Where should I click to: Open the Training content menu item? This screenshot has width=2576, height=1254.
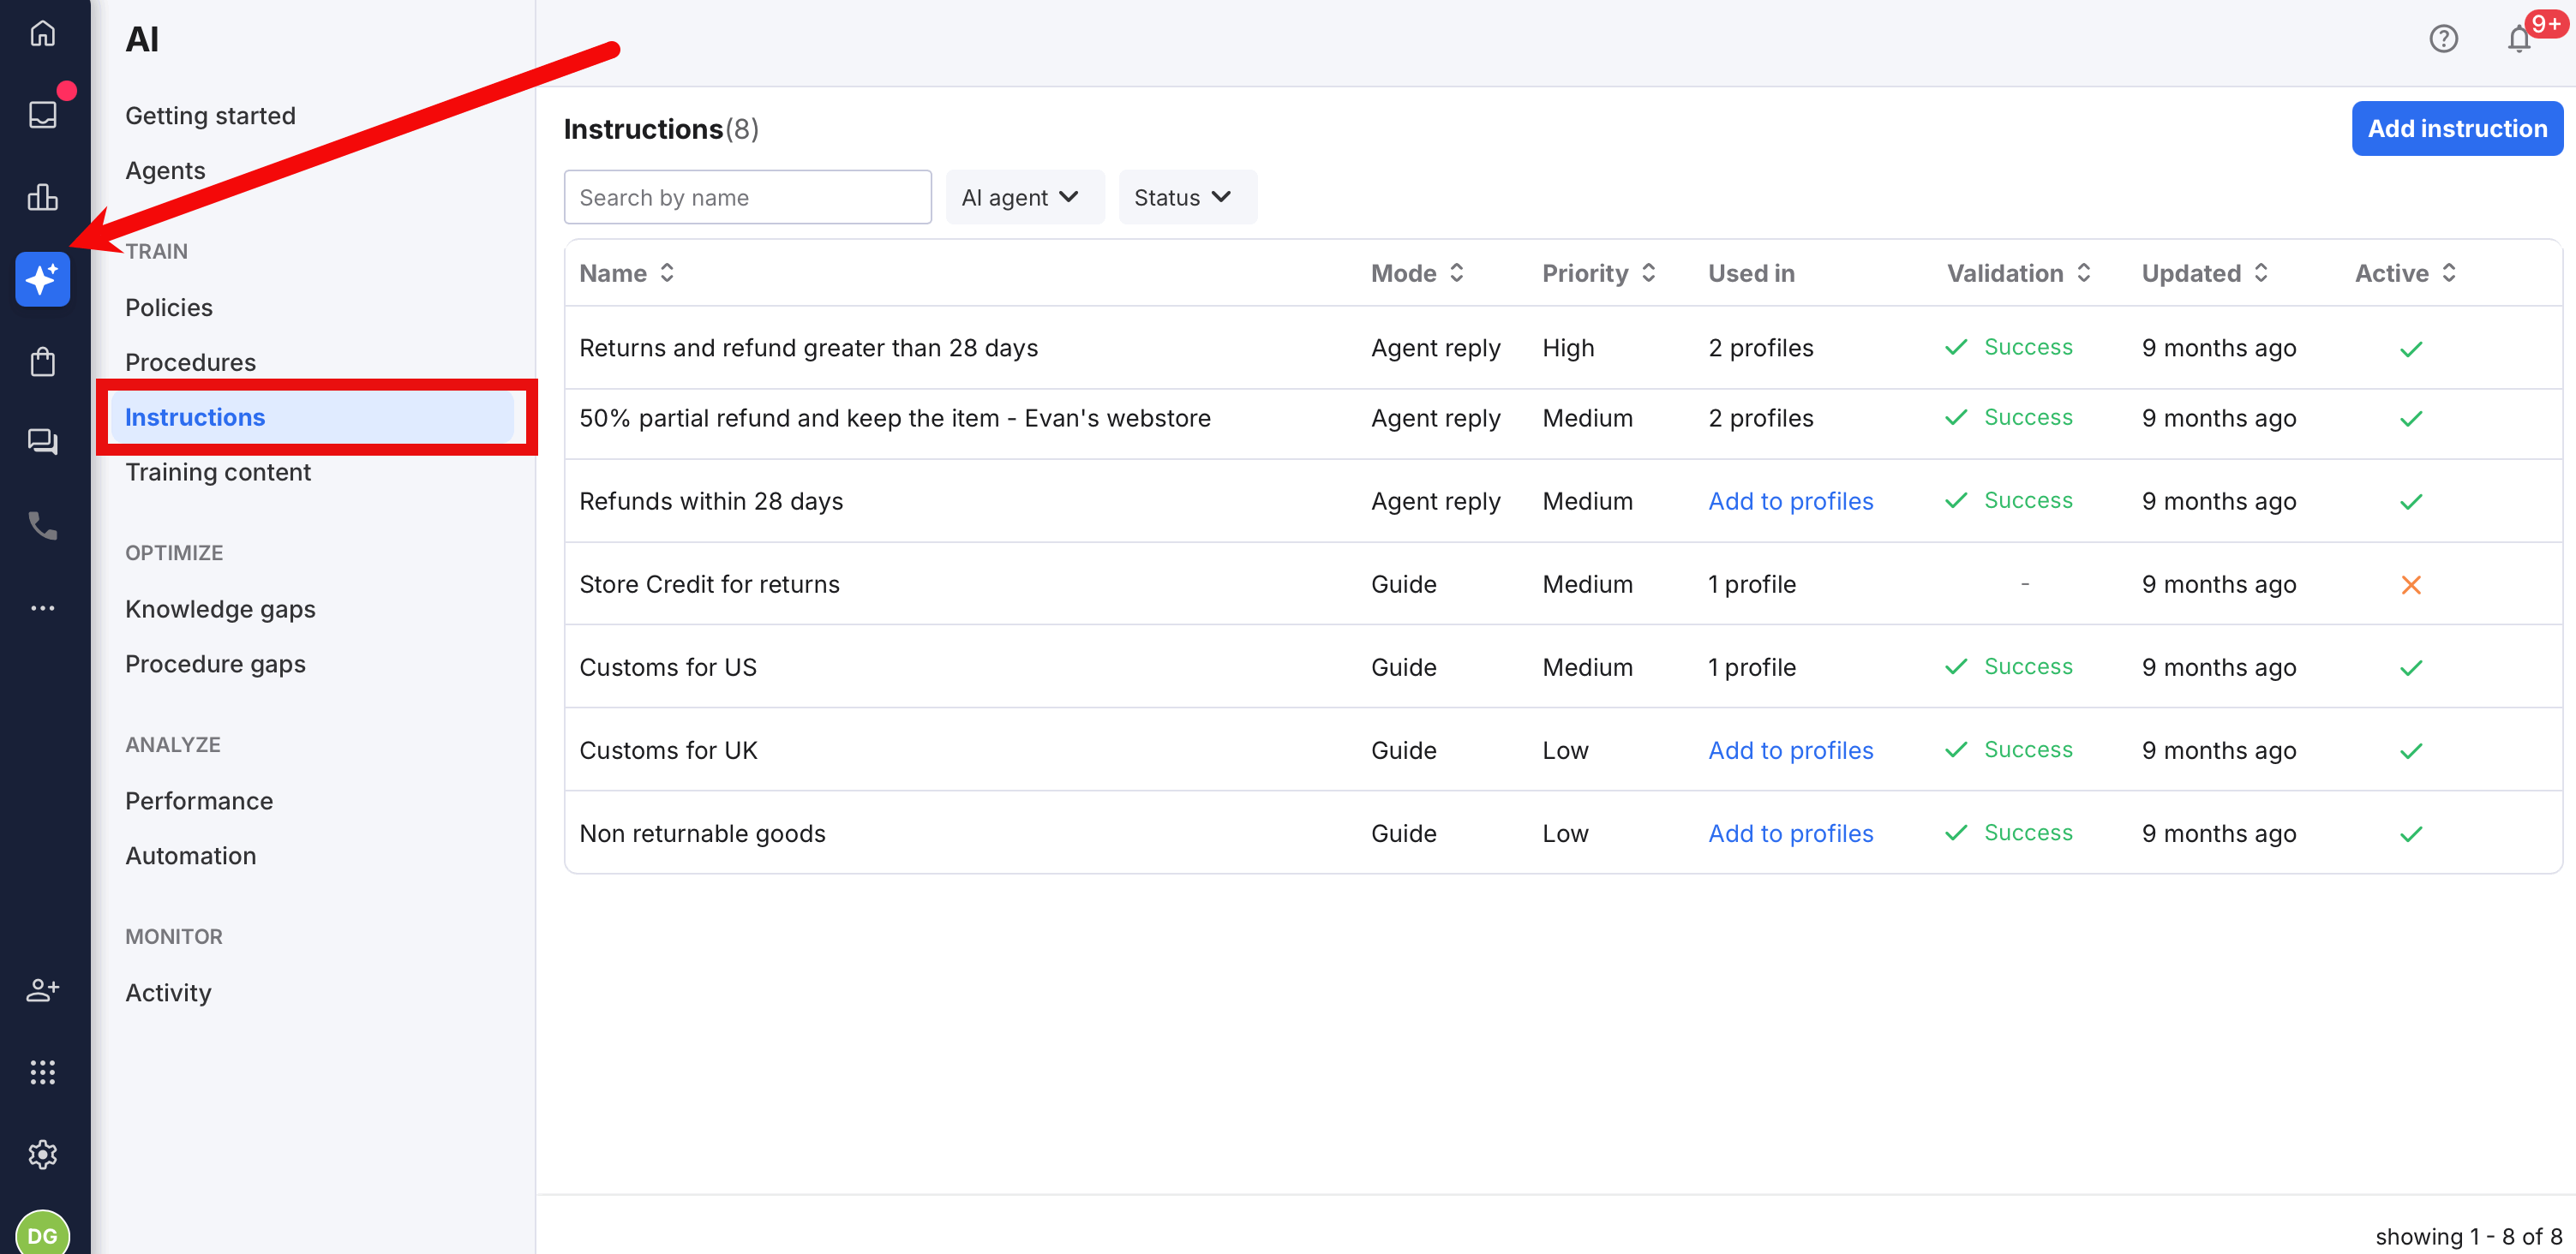pos(218,473)
